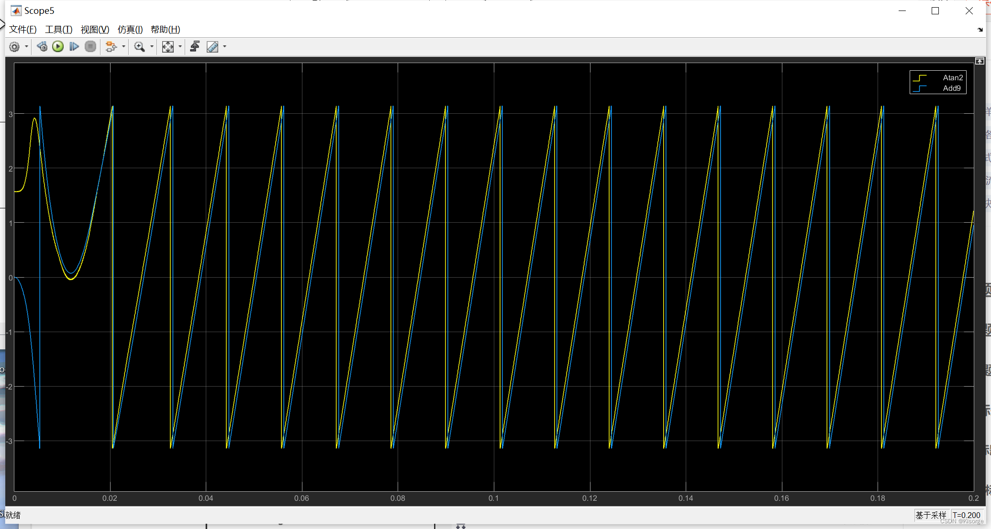Open the 文件(F) menu

[x=22, y=29]
